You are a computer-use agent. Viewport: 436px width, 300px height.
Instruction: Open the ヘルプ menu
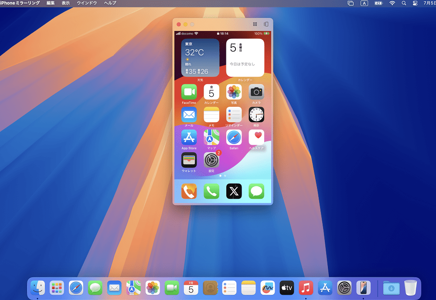coord(110,3)
